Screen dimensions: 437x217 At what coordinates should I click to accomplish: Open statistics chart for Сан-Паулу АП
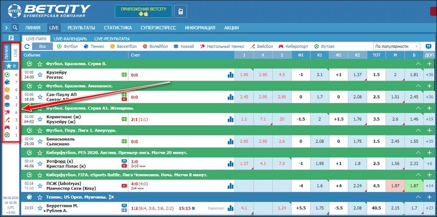pyautogui.click(x=230, y=97)
